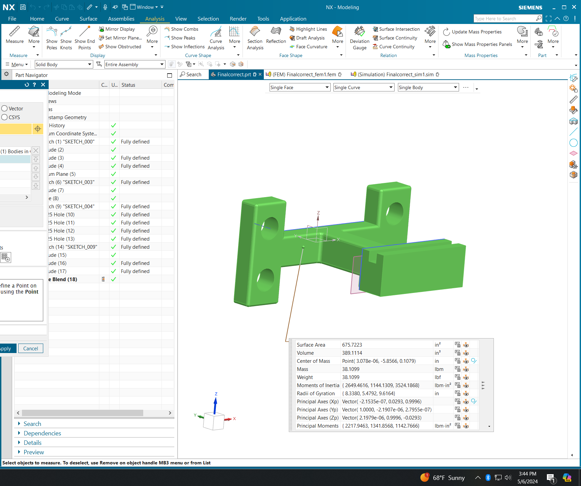Image resolution: width=581 pixels, height=486 pixels.
Task: Open the Solid Body type filter dropdown
Action: coord(90,64)
